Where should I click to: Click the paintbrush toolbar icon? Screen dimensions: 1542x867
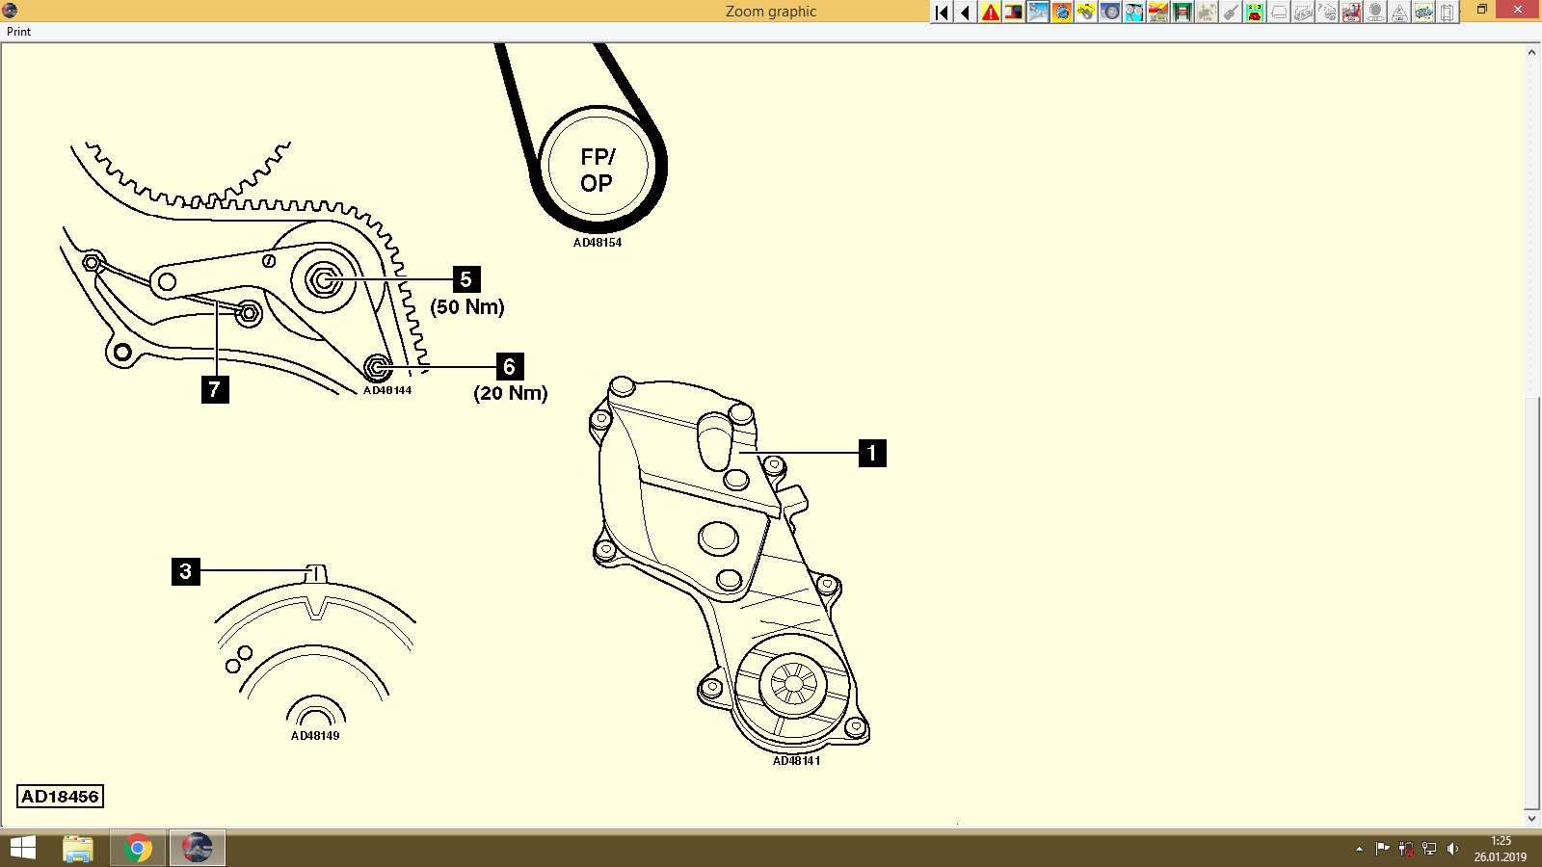[1229, 13]
